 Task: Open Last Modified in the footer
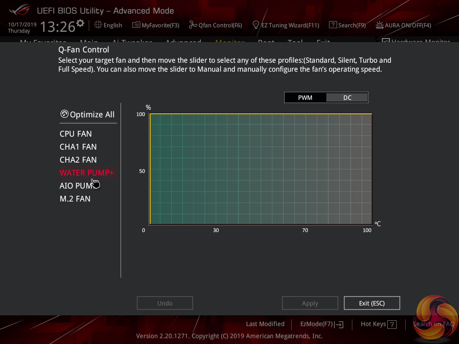[265, 324]
